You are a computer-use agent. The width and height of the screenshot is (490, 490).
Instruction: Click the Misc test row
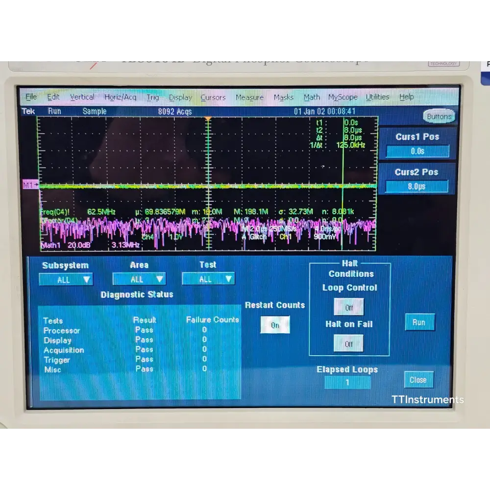coord(125,369)
